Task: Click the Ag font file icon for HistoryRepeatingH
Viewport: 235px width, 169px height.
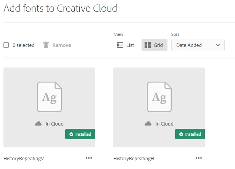Action: [159, 97]
